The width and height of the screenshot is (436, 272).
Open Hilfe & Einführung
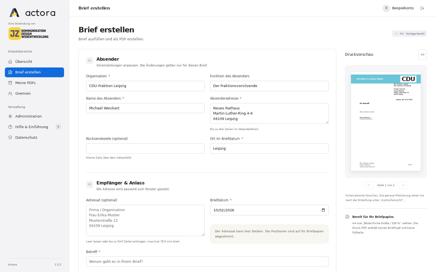click(34, 127)
